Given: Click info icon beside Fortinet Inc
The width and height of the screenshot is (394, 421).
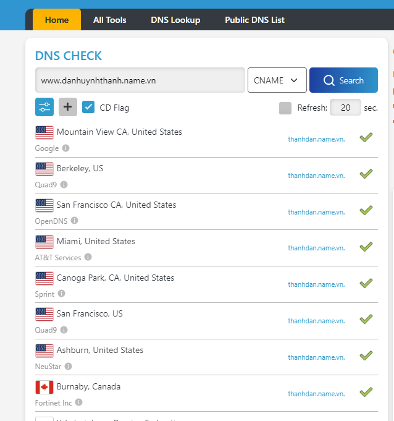Looking at the screenshot, I should tap(79, 402).
